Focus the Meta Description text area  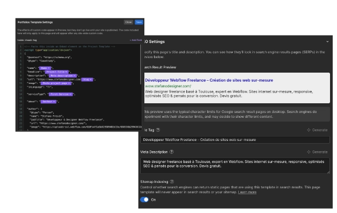[x=235, y=166]
